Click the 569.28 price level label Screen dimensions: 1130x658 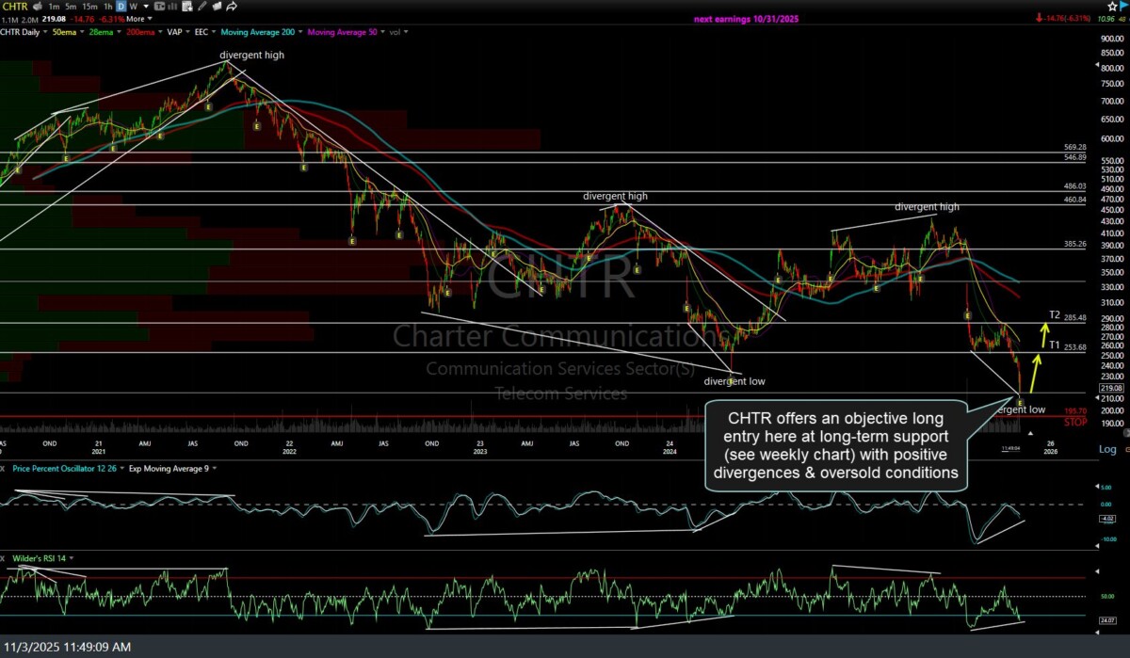[x=1075, y=147]
